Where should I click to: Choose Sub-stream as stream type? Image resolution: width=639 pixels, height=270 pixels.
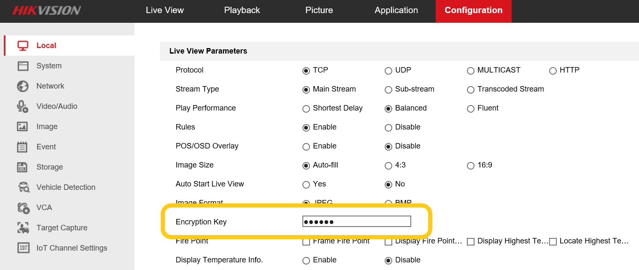[388, 90]
